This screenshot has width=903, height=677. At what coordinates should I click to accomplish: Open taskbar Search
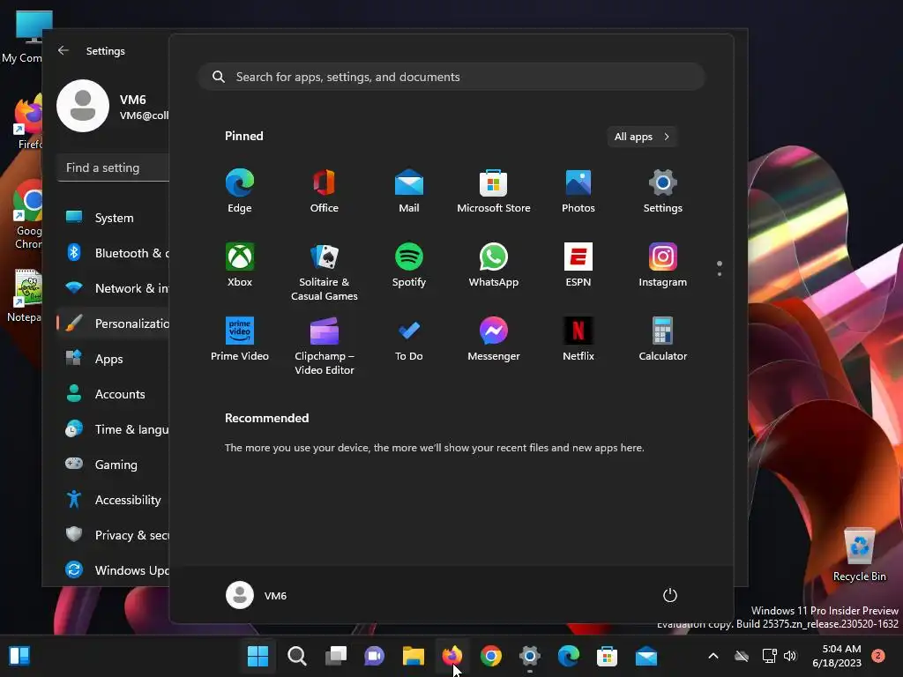click(297, 656)
